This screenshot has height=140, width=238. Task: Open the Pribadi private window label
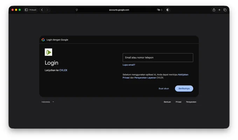click(x=33, y=10)
